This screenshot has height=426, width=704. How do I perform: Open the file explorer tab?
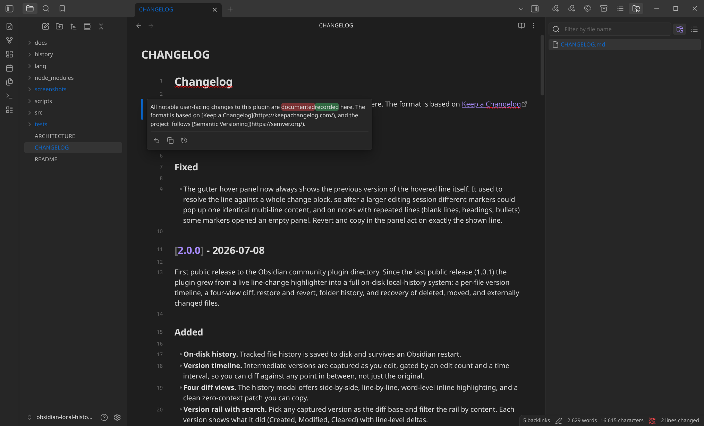(30, 9)
